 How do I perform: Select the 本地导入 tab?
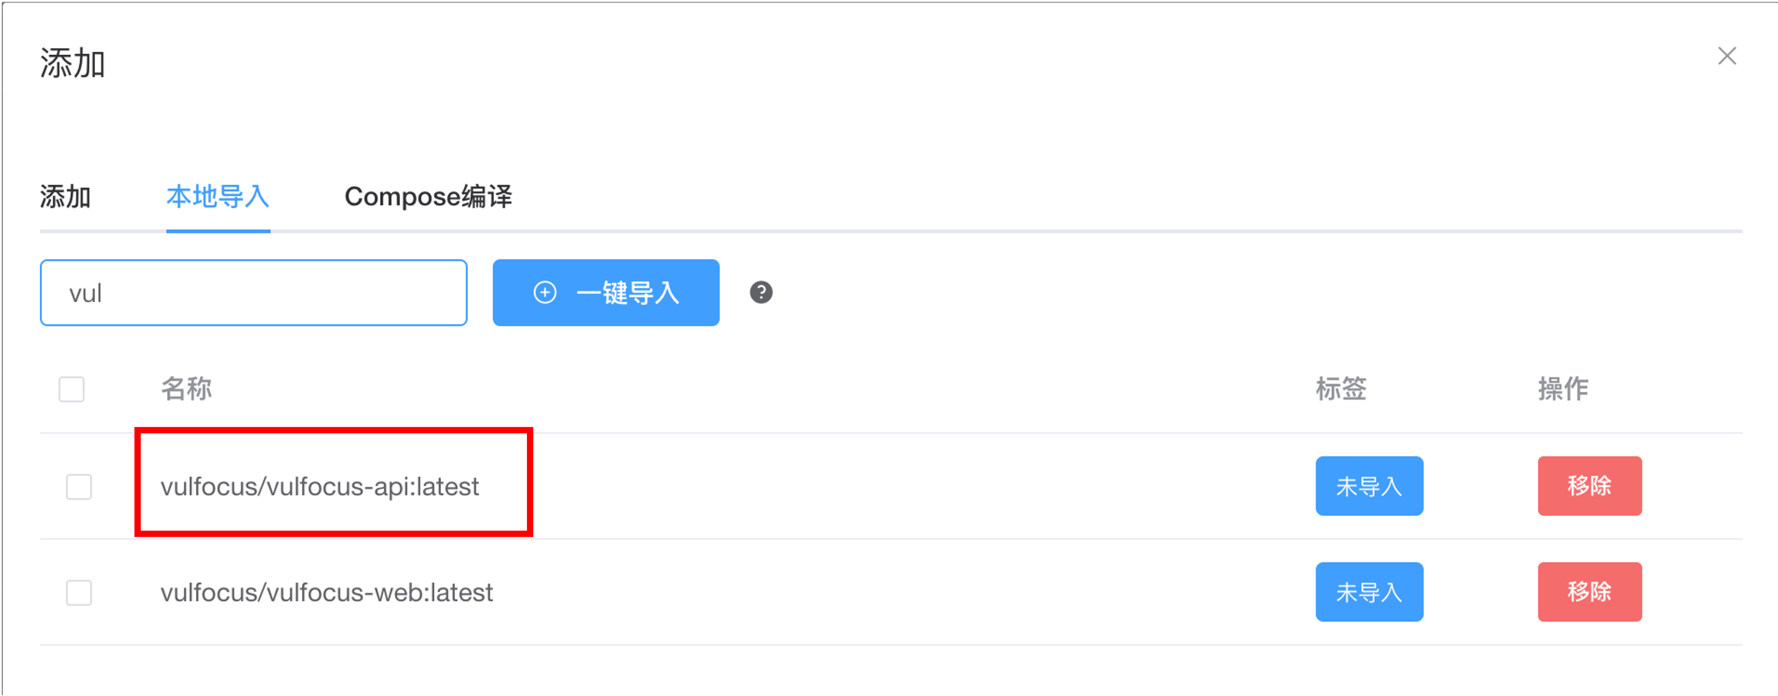coord(217,197)
